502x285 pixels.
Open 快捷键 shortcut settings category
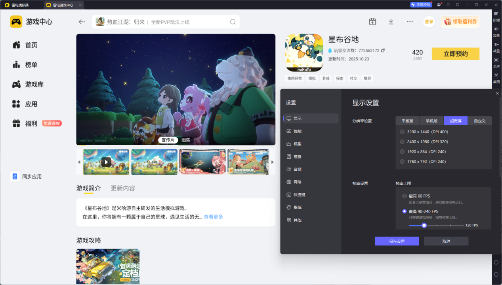(311, 194)
